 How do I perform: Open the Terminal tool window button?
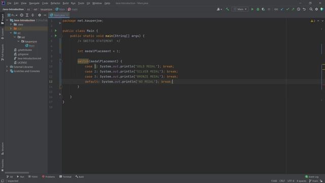66,177
